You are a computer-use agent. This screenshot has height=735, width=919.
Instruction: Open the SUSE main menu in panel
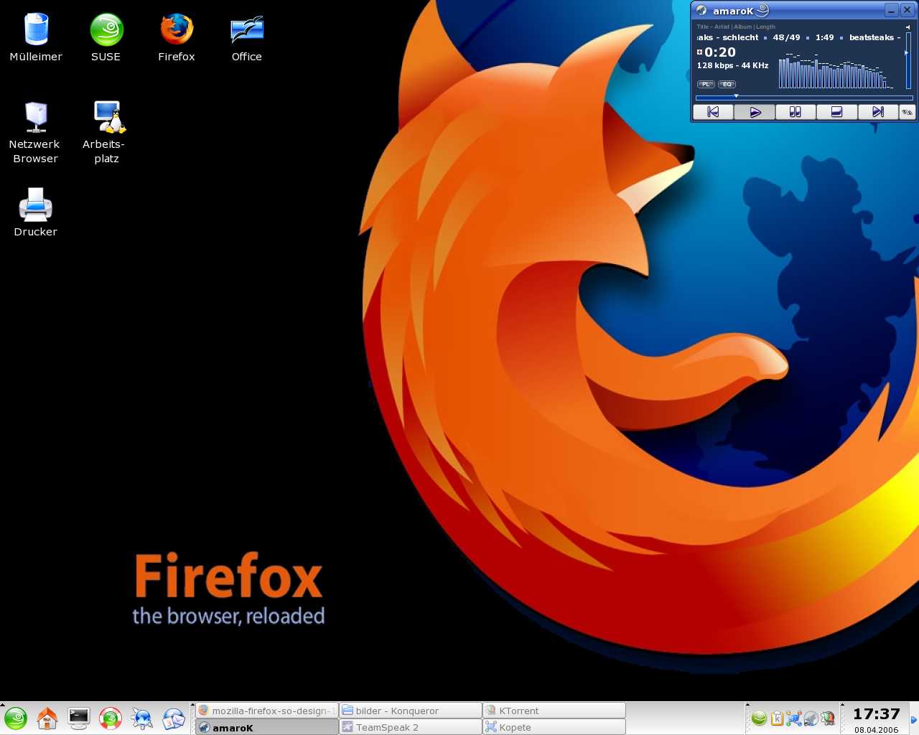16,718
